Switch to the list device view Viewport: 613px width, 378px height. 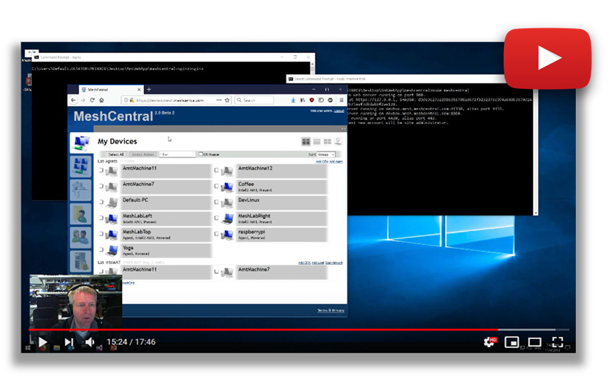pyautogui.click(x=317, y=141)
